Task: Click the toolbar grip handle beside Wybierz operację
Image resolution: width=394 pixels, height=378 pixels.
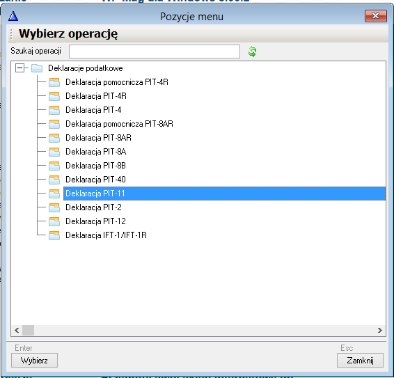Action: 11,34
